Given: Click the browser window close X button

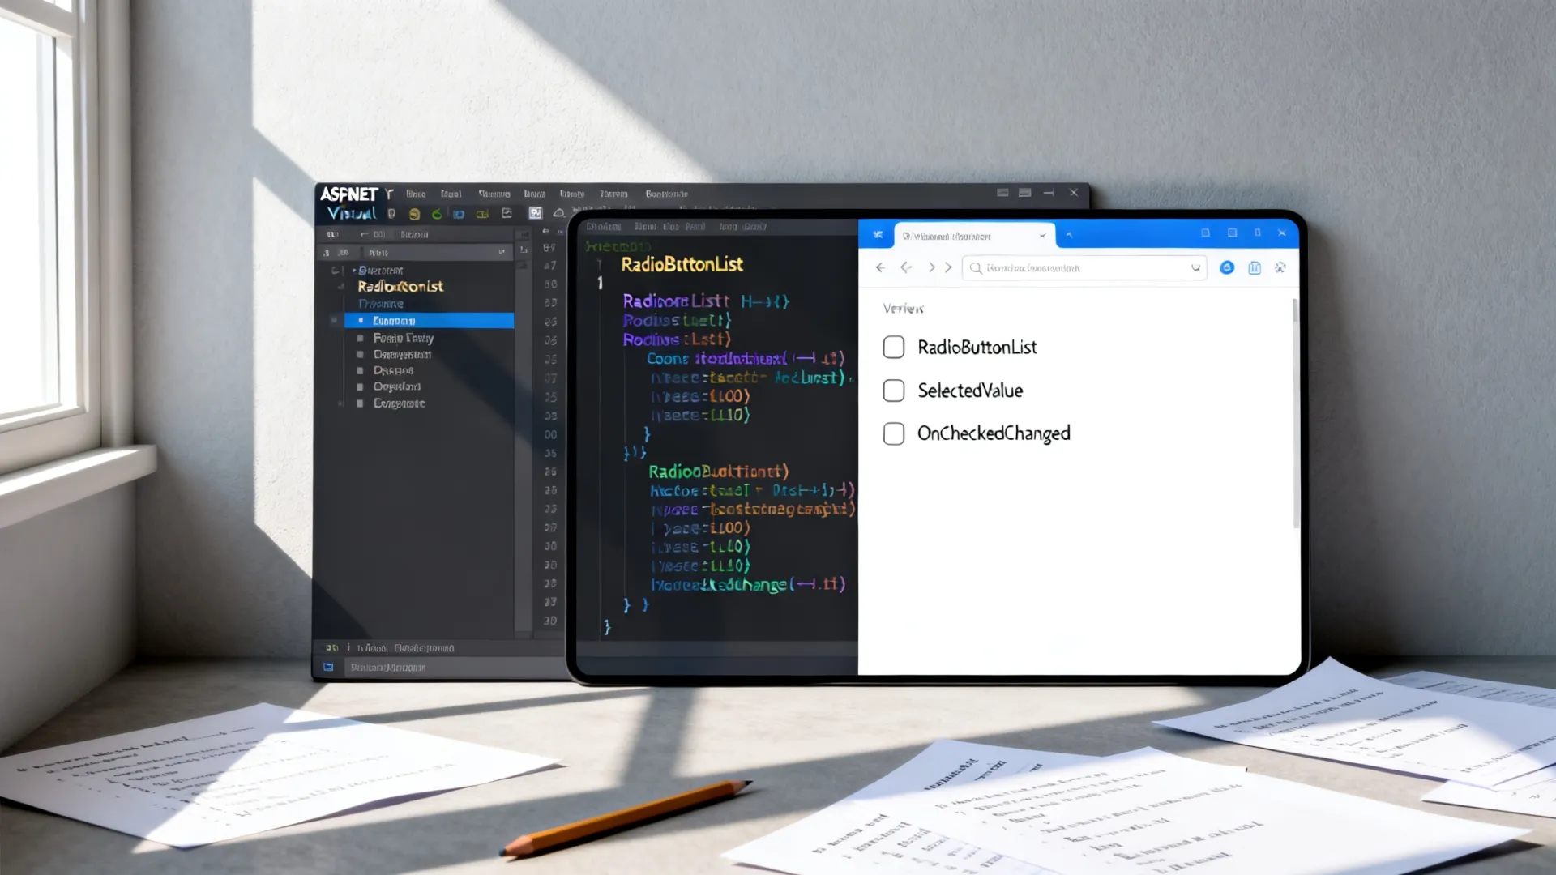Looking at the screenshot, I should [x=1282, y=233].
